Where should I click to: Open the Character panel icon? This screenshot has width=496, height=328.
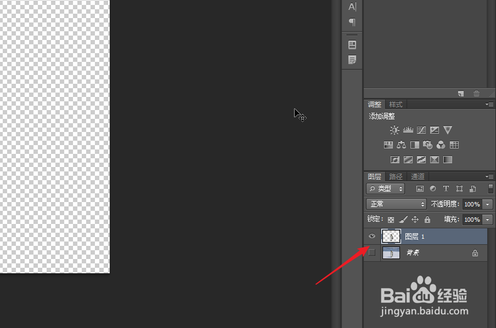click(352, 7)
